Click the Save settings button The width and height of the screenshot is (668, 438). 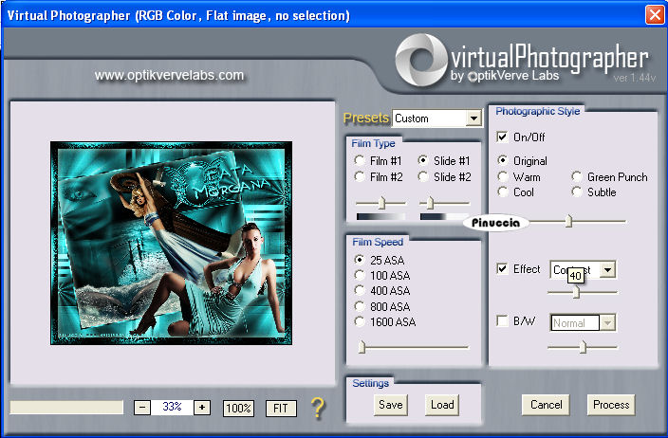(391, 405)
